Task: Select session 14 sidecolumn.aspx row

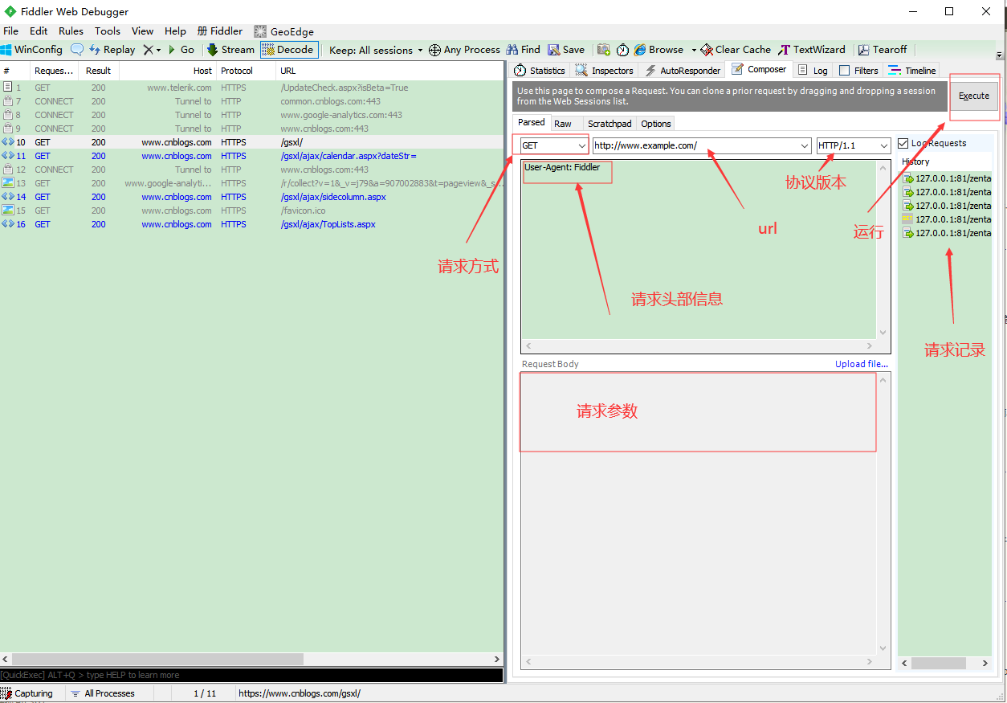Action: [x=252, y=197]
